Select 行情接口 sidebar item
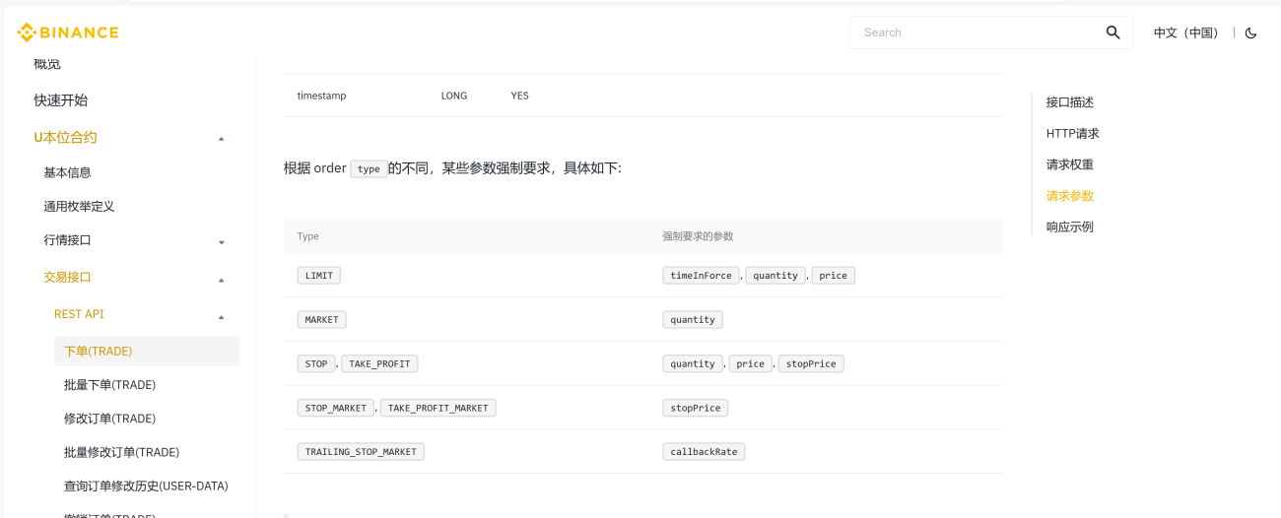Screen dimensions: 1281x518 point(67,240)
